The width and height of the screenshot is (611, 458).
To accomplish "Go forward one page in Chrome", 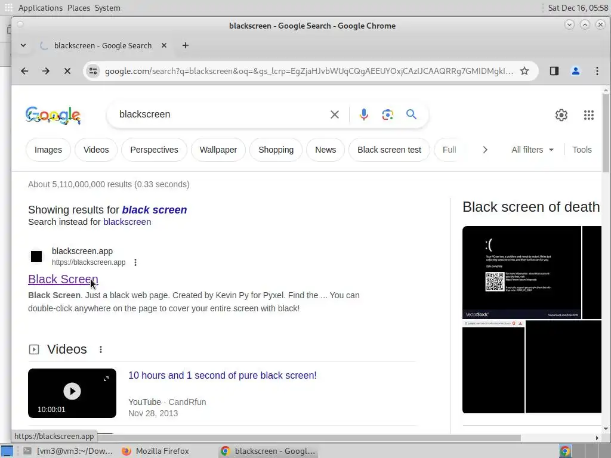I will click(45, 71).
